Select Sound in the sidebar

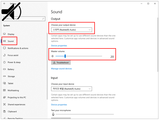[11, 41]
